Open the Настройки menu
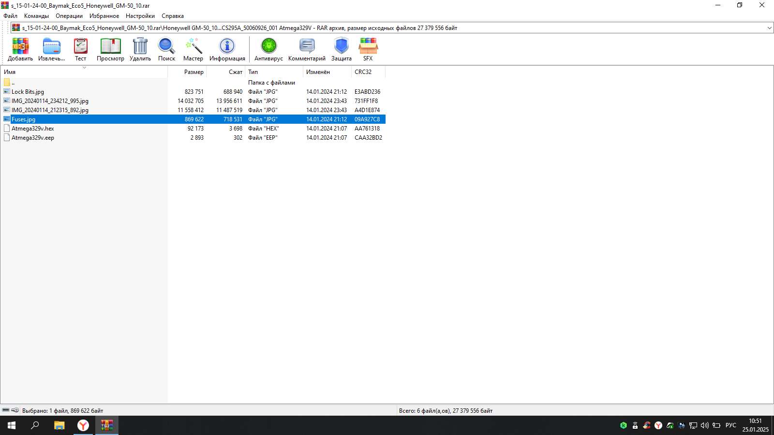 (x=140, y=16)
